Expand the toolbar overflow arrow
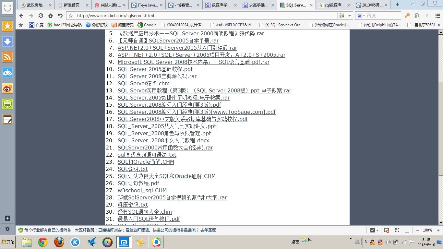Screen dimensions: 443x249 click(427, 16)
